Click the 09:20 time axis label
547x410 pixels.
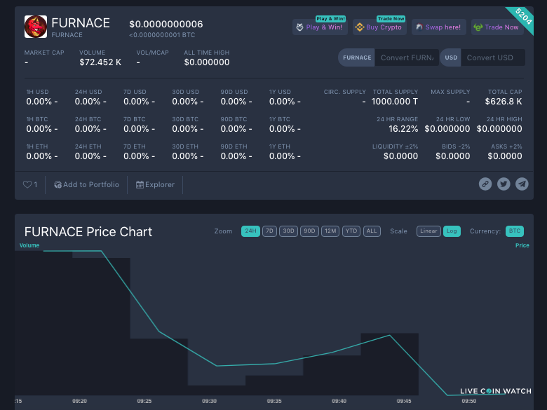tap(79, 401)
